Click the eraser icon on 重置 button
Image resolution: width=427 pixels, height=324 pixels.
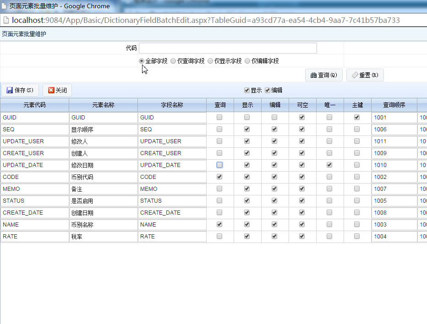click(x=355, y=75)
